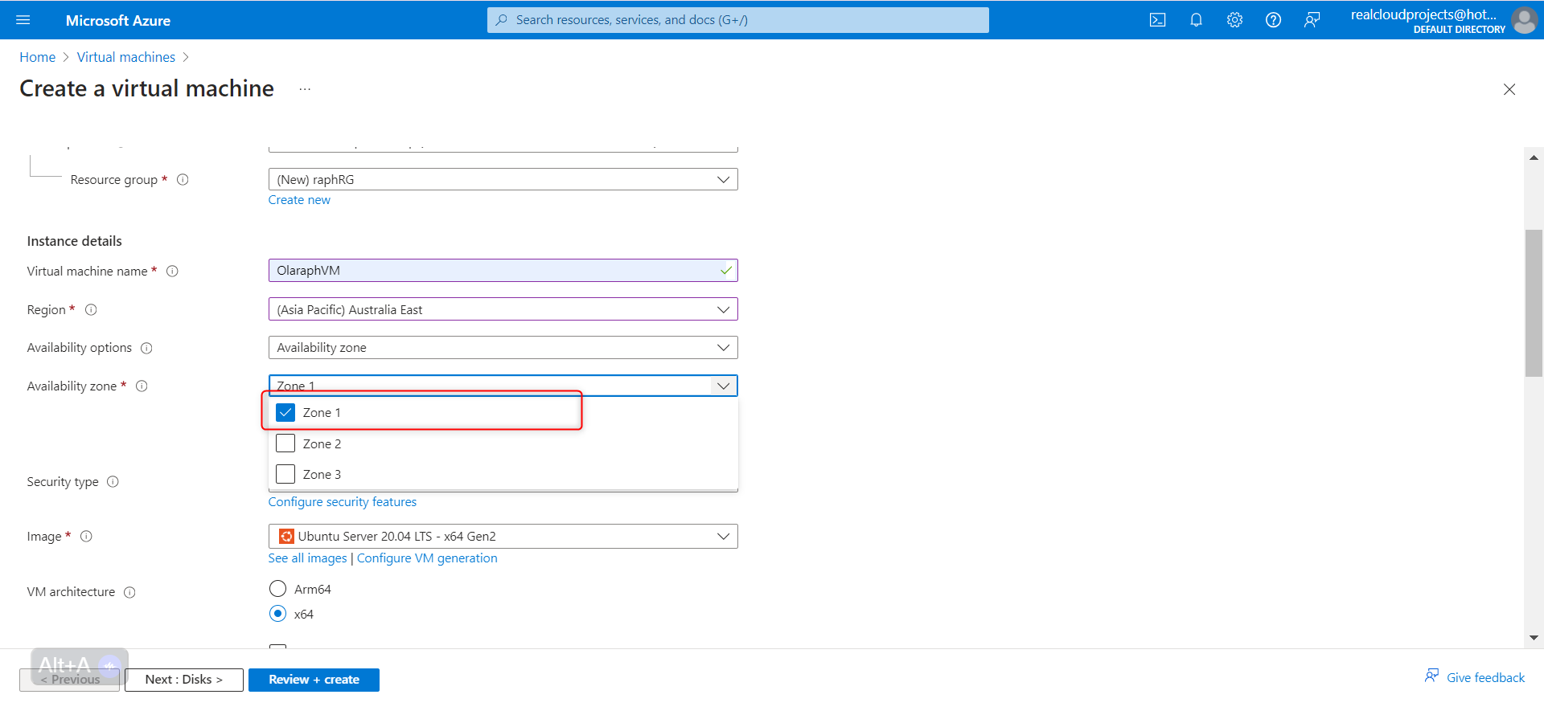The height and width of the screenshot is (715, 1544).
Task: Click the feedback icon in the header
Action: coord(1312,20)
